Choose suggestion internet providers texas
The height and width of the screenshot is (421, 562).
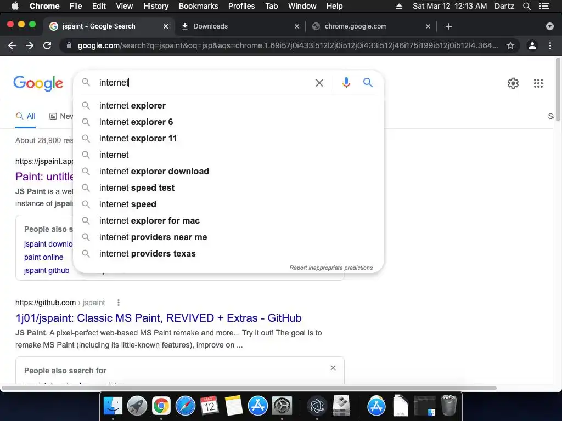(229, 254)
